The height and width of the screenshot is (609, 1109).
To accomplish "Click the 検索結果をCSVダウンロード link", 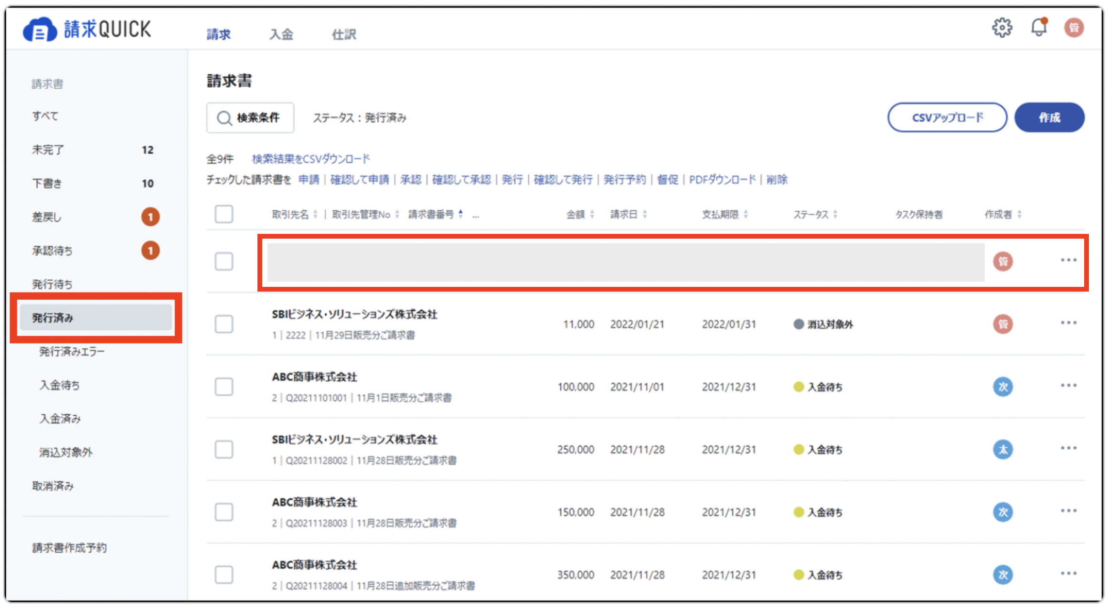I will 311,158.
